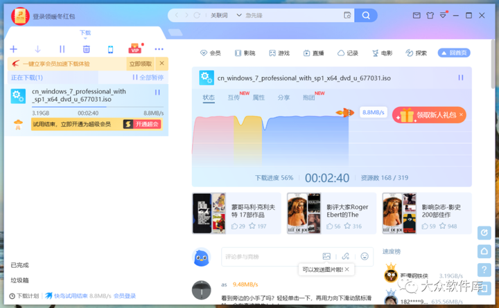Open 探索 navigation item
Viewport: 499px width, 308px height.
coord(417,53)
